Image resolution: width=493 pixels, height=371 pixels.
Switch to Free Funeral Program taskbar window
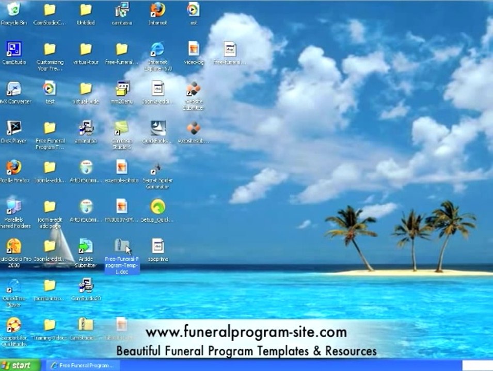pos(84,365)
